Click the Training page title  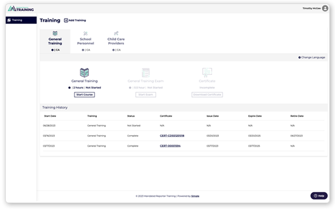coord(50,21)
